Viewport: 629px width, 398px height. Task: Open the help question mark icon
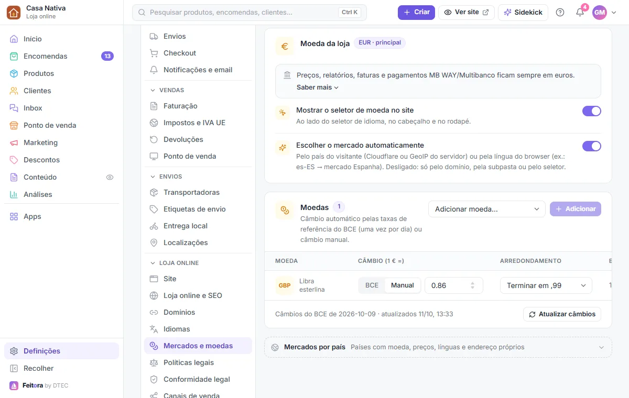(x=560, y=12)
